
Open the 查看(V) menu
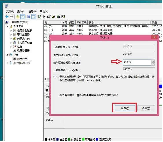pos(32,12)
